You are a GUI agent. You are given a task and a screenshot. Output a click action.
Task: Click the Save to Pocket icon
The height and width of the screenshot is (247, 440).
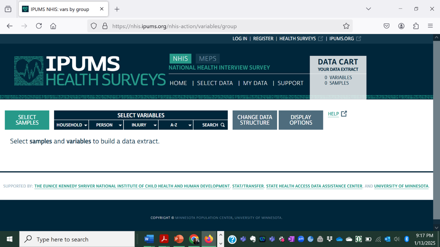[387, 26]
